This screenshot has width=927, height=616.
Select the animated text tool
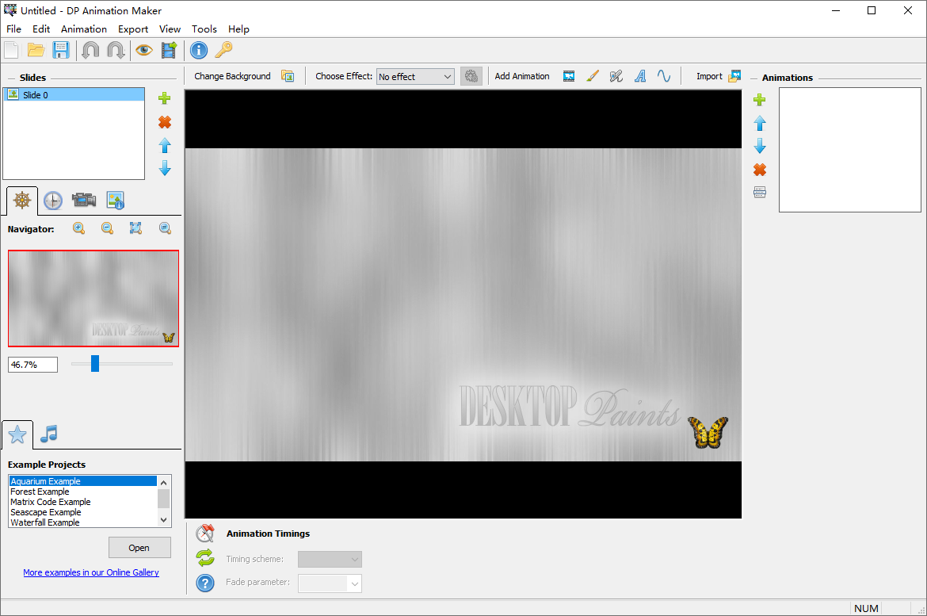pos(640,75)
